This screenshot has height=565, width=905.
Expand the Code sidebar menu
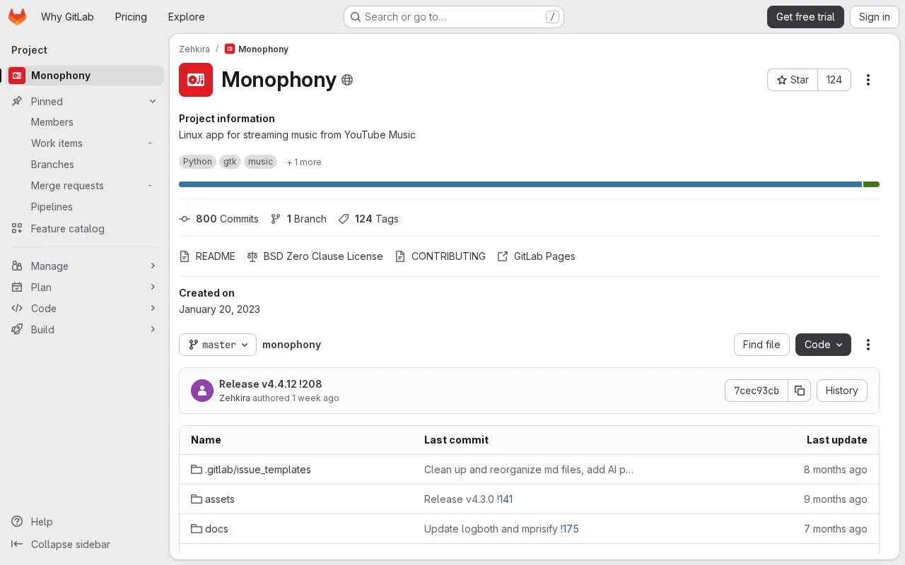(x=85, y=309)
